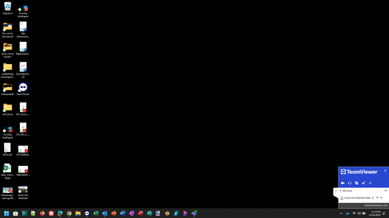The width and height of the screenshot is (389, 218).
Task: Click the headset audio icon in TeamViewer
Action: pos(349,183)
